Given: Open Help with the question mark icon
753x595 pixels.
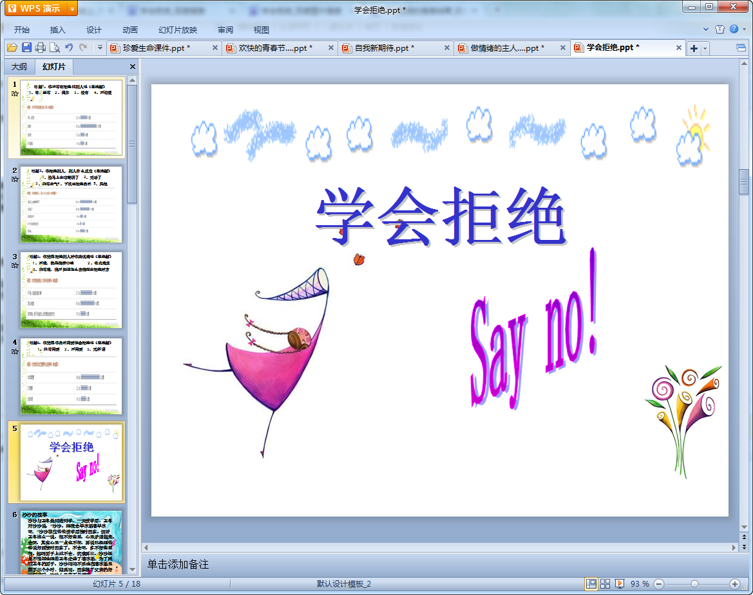Looking at the screenshot, I should tap(734, 29).
